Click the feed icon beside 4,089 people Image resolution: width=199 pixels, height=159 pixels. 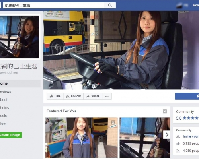[178, 151]
